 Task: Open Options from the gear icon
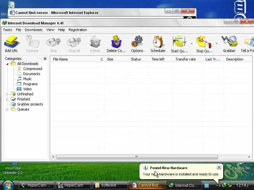point(137,44)
